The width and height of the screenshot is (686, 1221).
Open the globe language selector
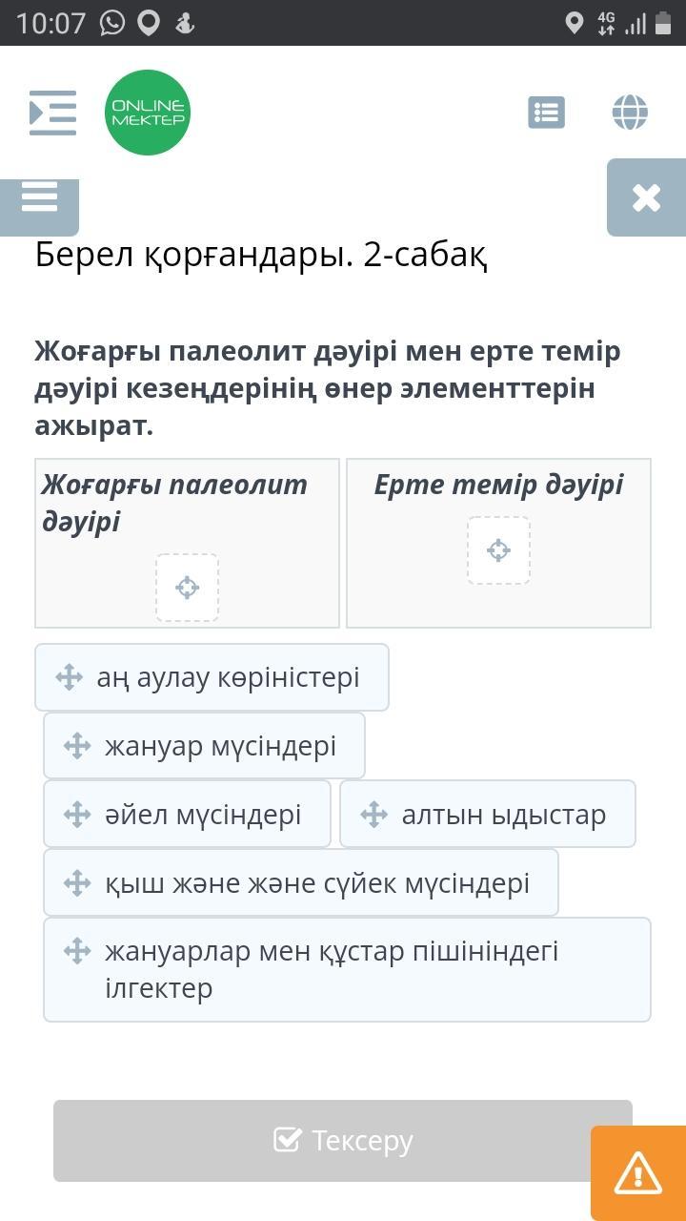click(x=630, y=113)
